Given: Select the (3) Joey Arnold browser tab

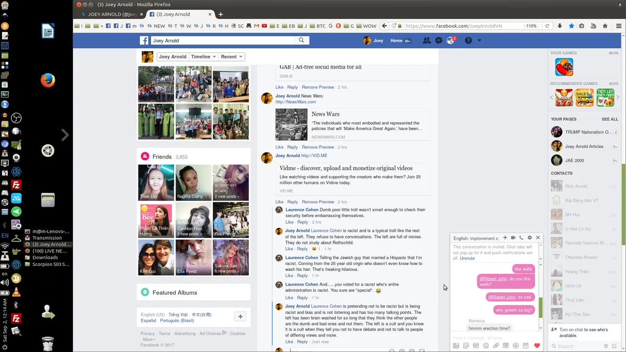Looking at the screenshot, I should coord(180,14).
